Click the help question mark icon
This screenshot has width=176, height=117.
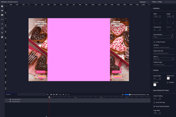2,37
